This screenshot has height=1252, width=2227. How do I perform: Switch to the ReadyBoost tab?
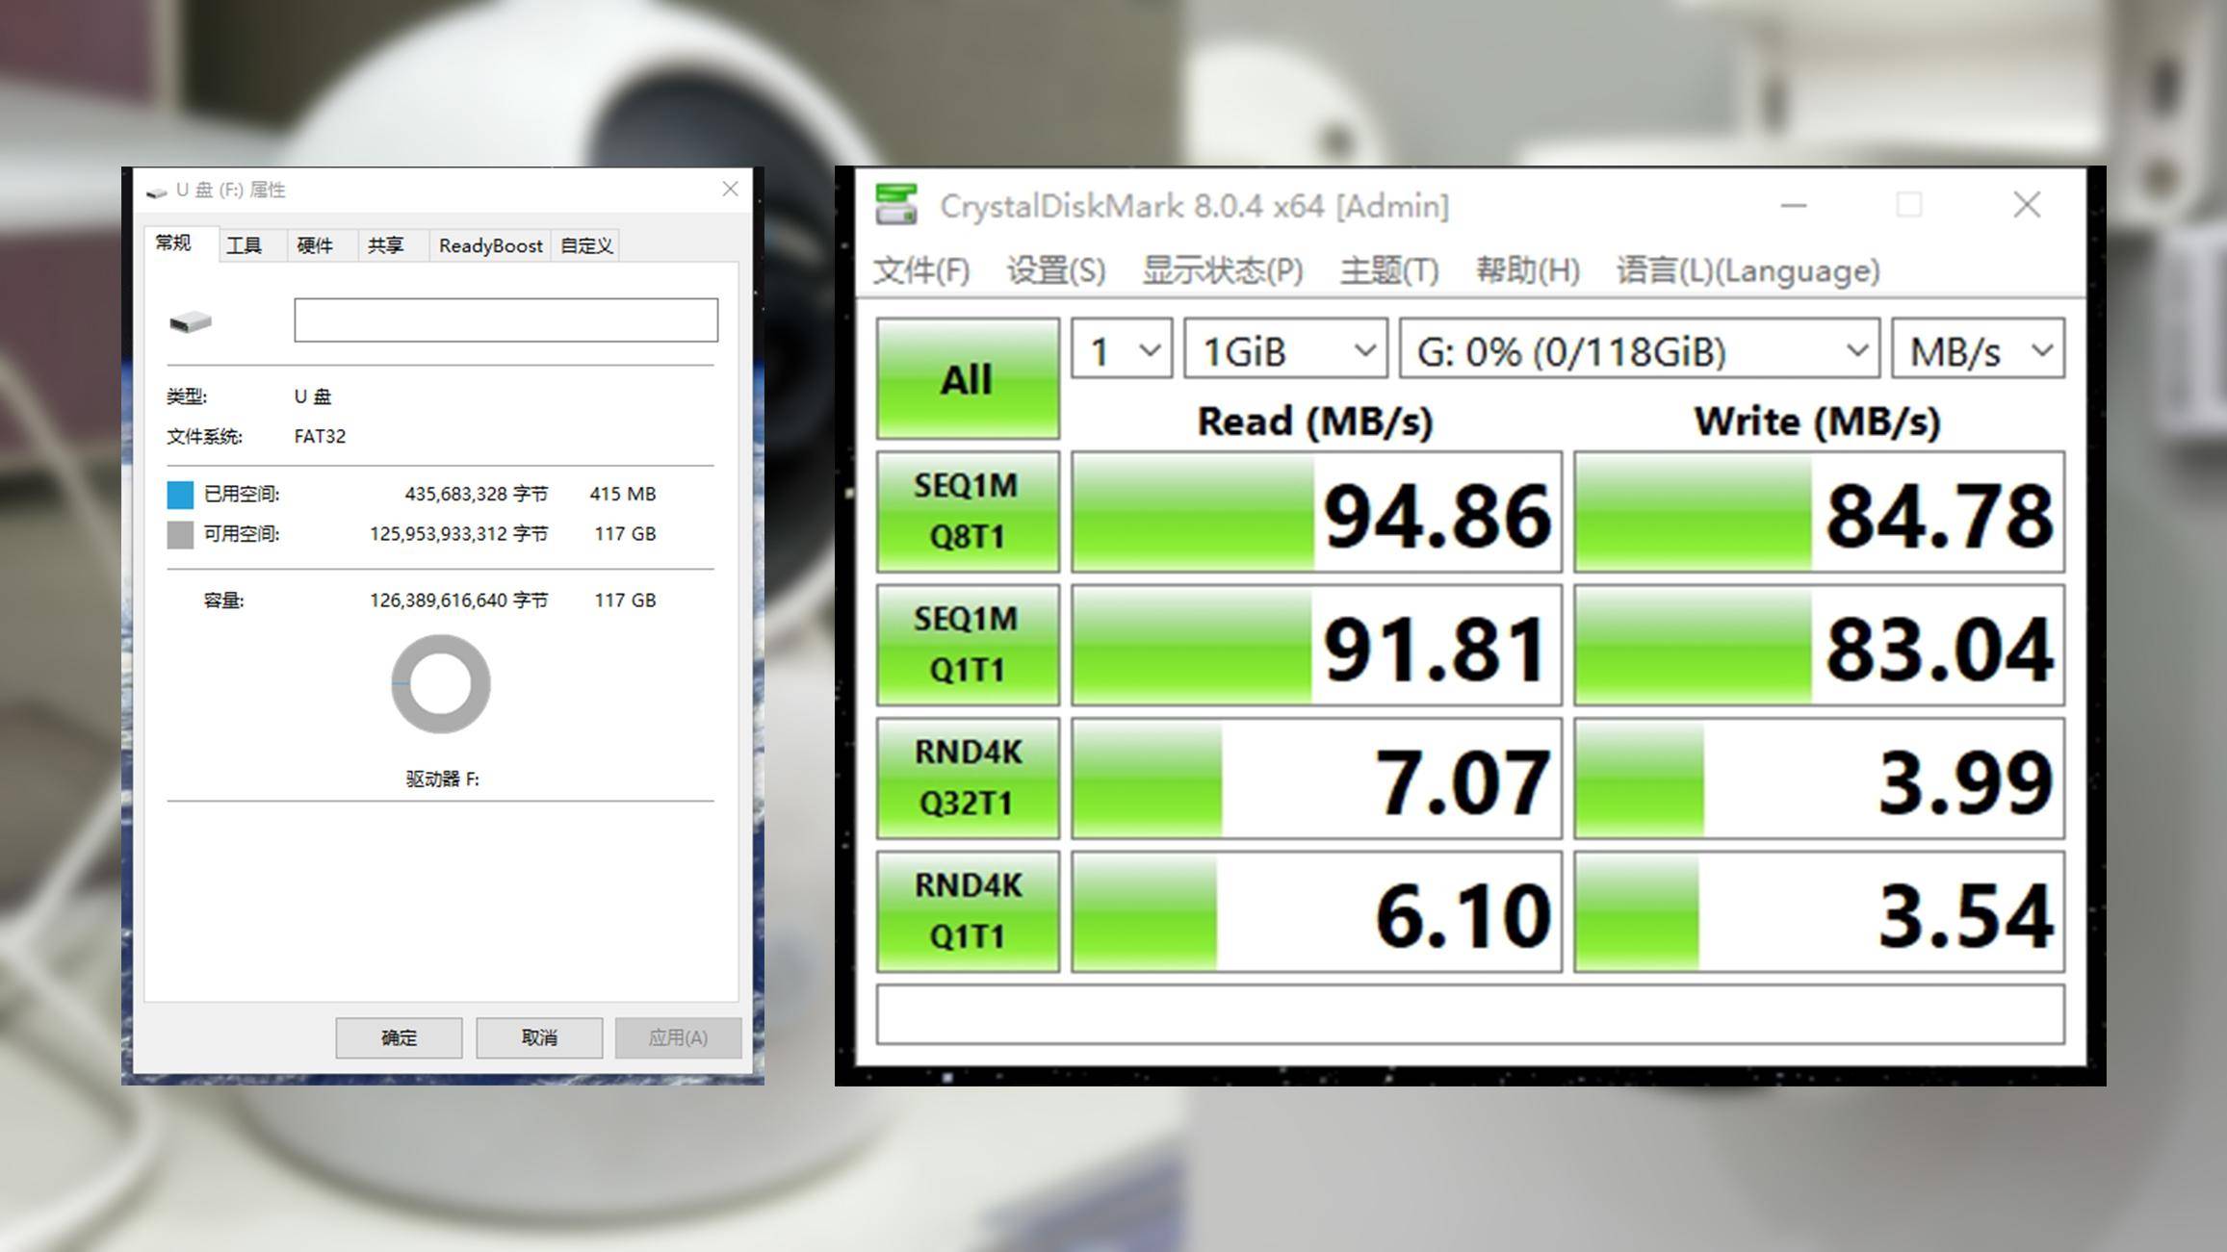(490, 245)
